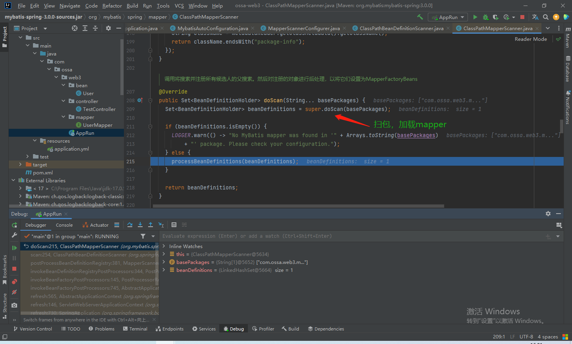Open Dependencies tool window
This screenshot has height=344, width=572.
coord(326,329)
